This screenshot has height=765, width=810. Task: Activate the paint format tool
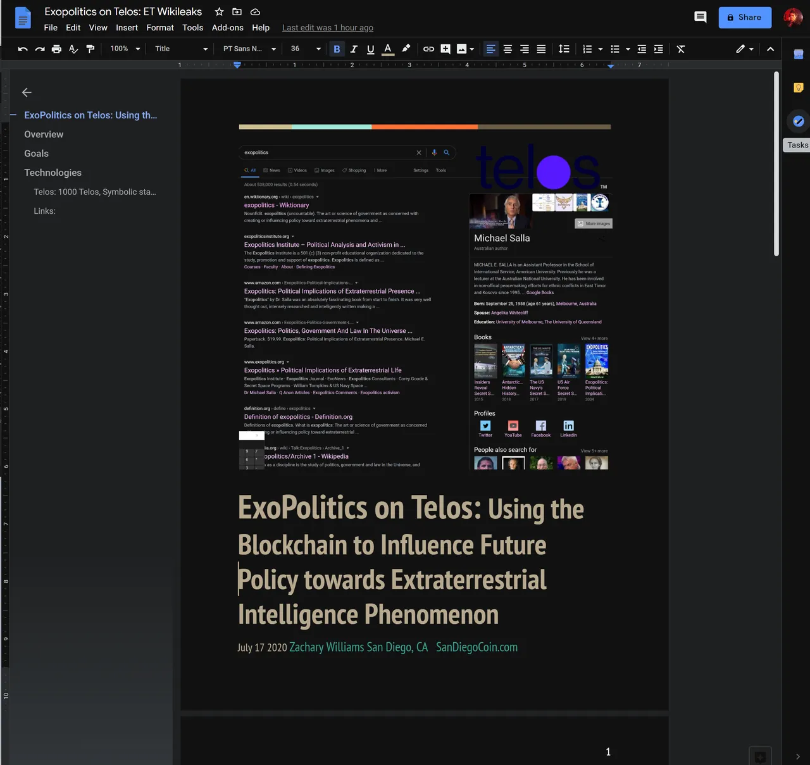90,49
